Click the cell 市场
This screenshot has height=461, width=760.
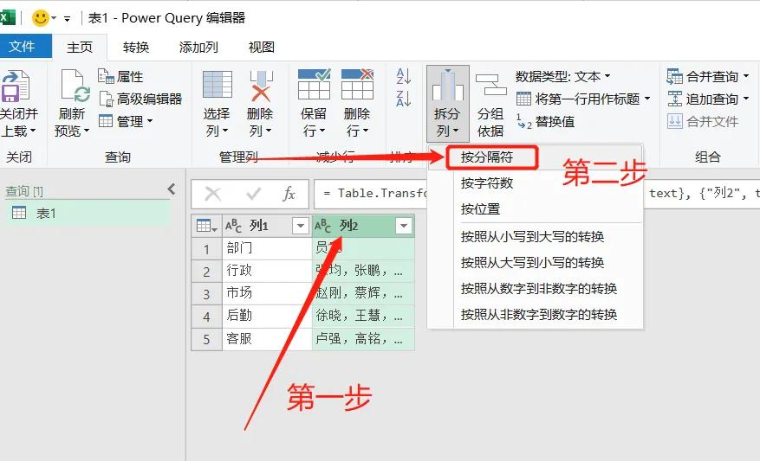[x=267, y=293]
